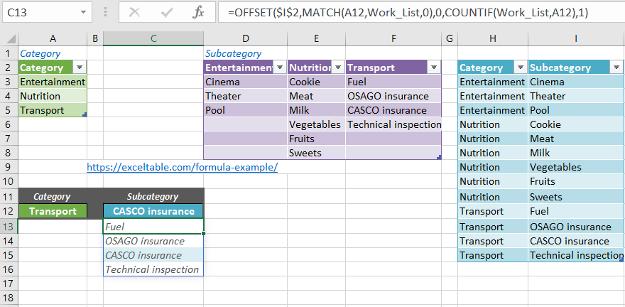Open the Name Box dropdown arrow
The height and width of the screenshot is (307, 625).
[x=85, y=12]
